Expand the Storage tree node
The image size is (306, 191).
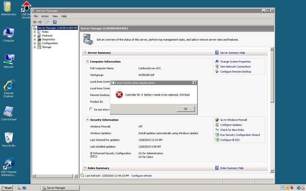coord(35,47)
